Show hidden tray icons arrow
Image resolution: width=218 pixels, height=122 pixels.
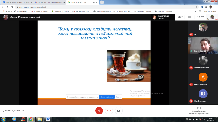click(x=194, y=119)
